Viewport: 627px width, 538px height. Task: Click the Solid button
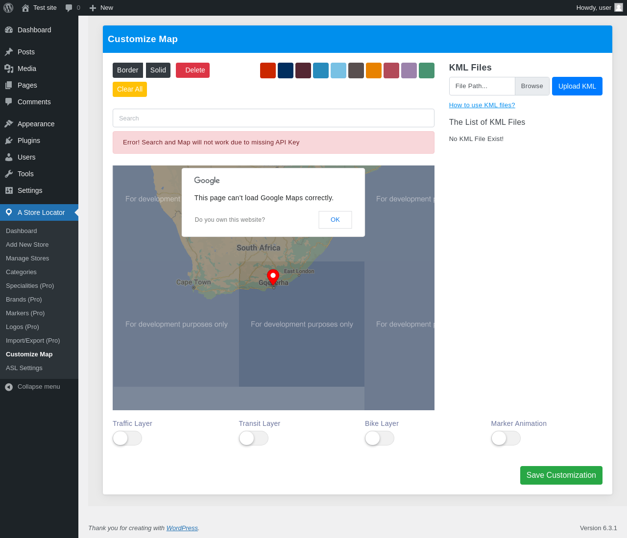(158, 70)
